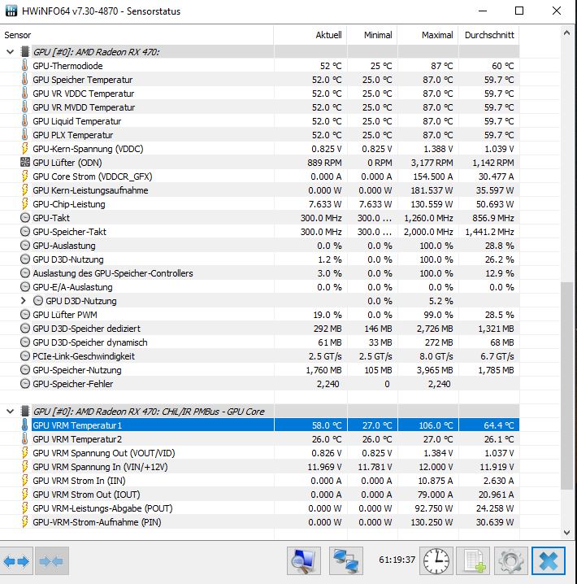The width and height of the screenshot is (577, 584).
Task: Click the GPU Lüfter PWM gauge icon
Action: [x=24, y=315]
